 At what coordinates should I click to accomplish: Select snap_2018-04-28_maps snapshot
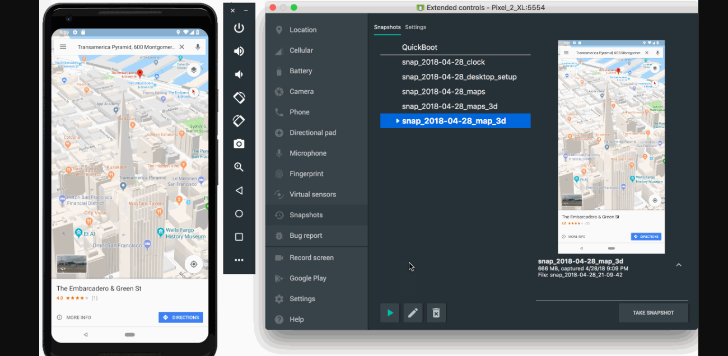455,91
